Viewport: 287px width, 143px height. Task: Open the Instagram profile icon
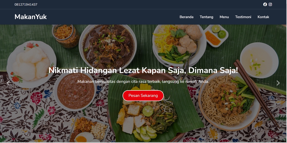tap(270, 4)
